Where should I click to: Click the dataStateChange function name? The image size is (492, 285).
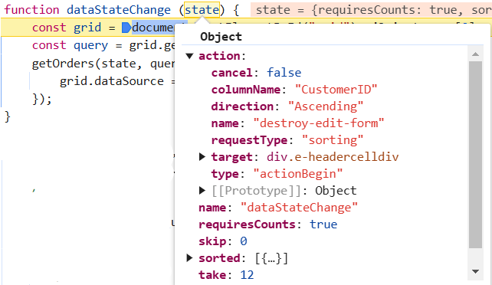pyautogui.click(x=119, y=10)
